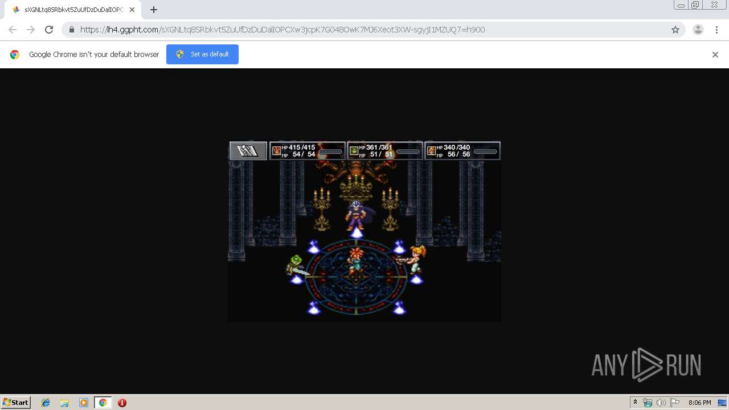The width and height of the screenshot is (729, 410).
Task: Dismiss the default browser notification bar
Action: (x=715, y=55)
